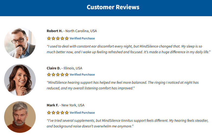Click the reviewer name Claire D.
The width and height of the screenshot is (212, 135).
pyautogui.click(x=54, y=68)
